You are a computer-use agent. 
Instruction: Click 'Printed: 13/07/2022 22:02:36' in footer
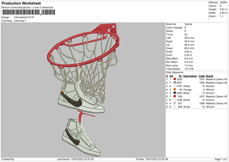[x=152, y=159]
